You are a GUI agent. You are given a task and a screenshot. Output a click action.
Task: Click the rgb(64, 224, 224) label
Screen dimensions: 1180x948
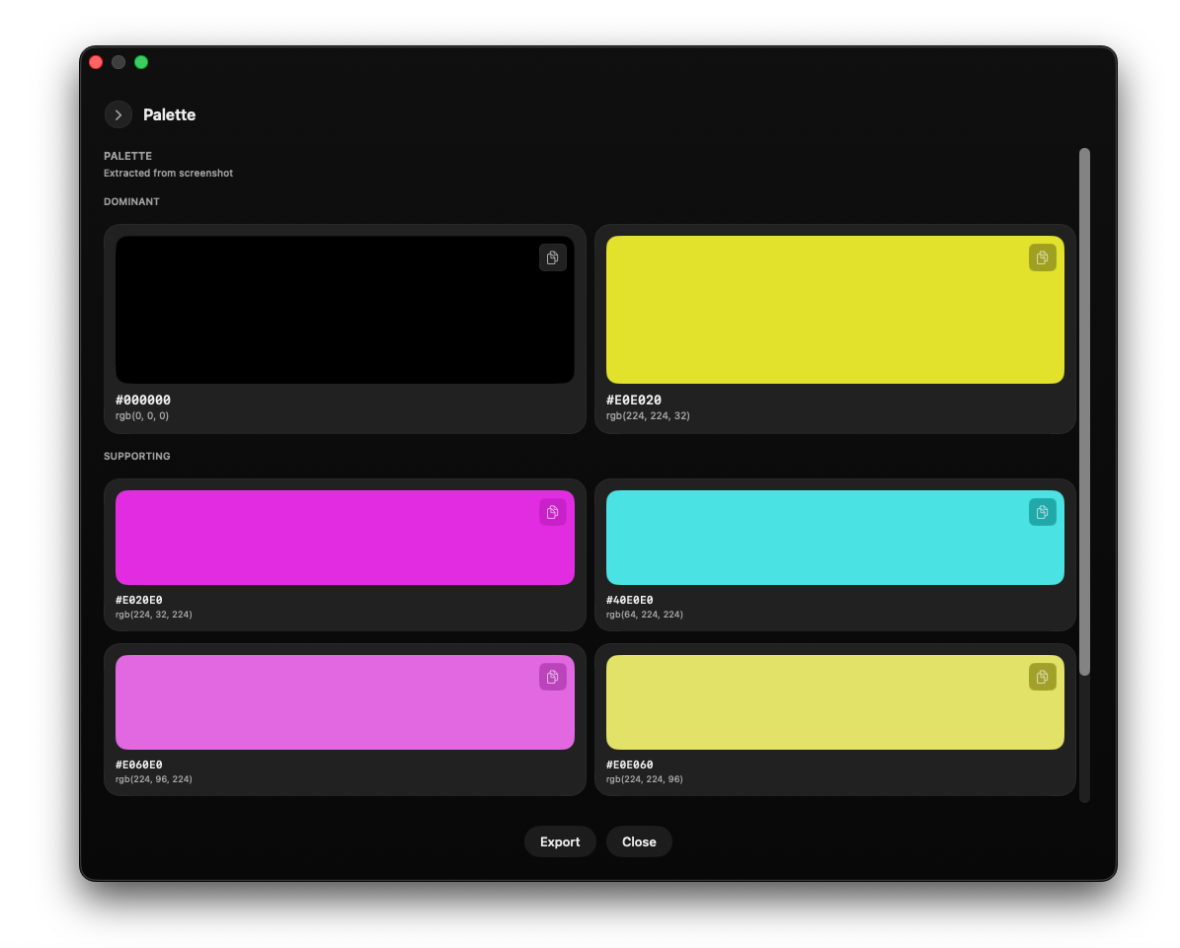pyautogui.click(x=644, y=615)
